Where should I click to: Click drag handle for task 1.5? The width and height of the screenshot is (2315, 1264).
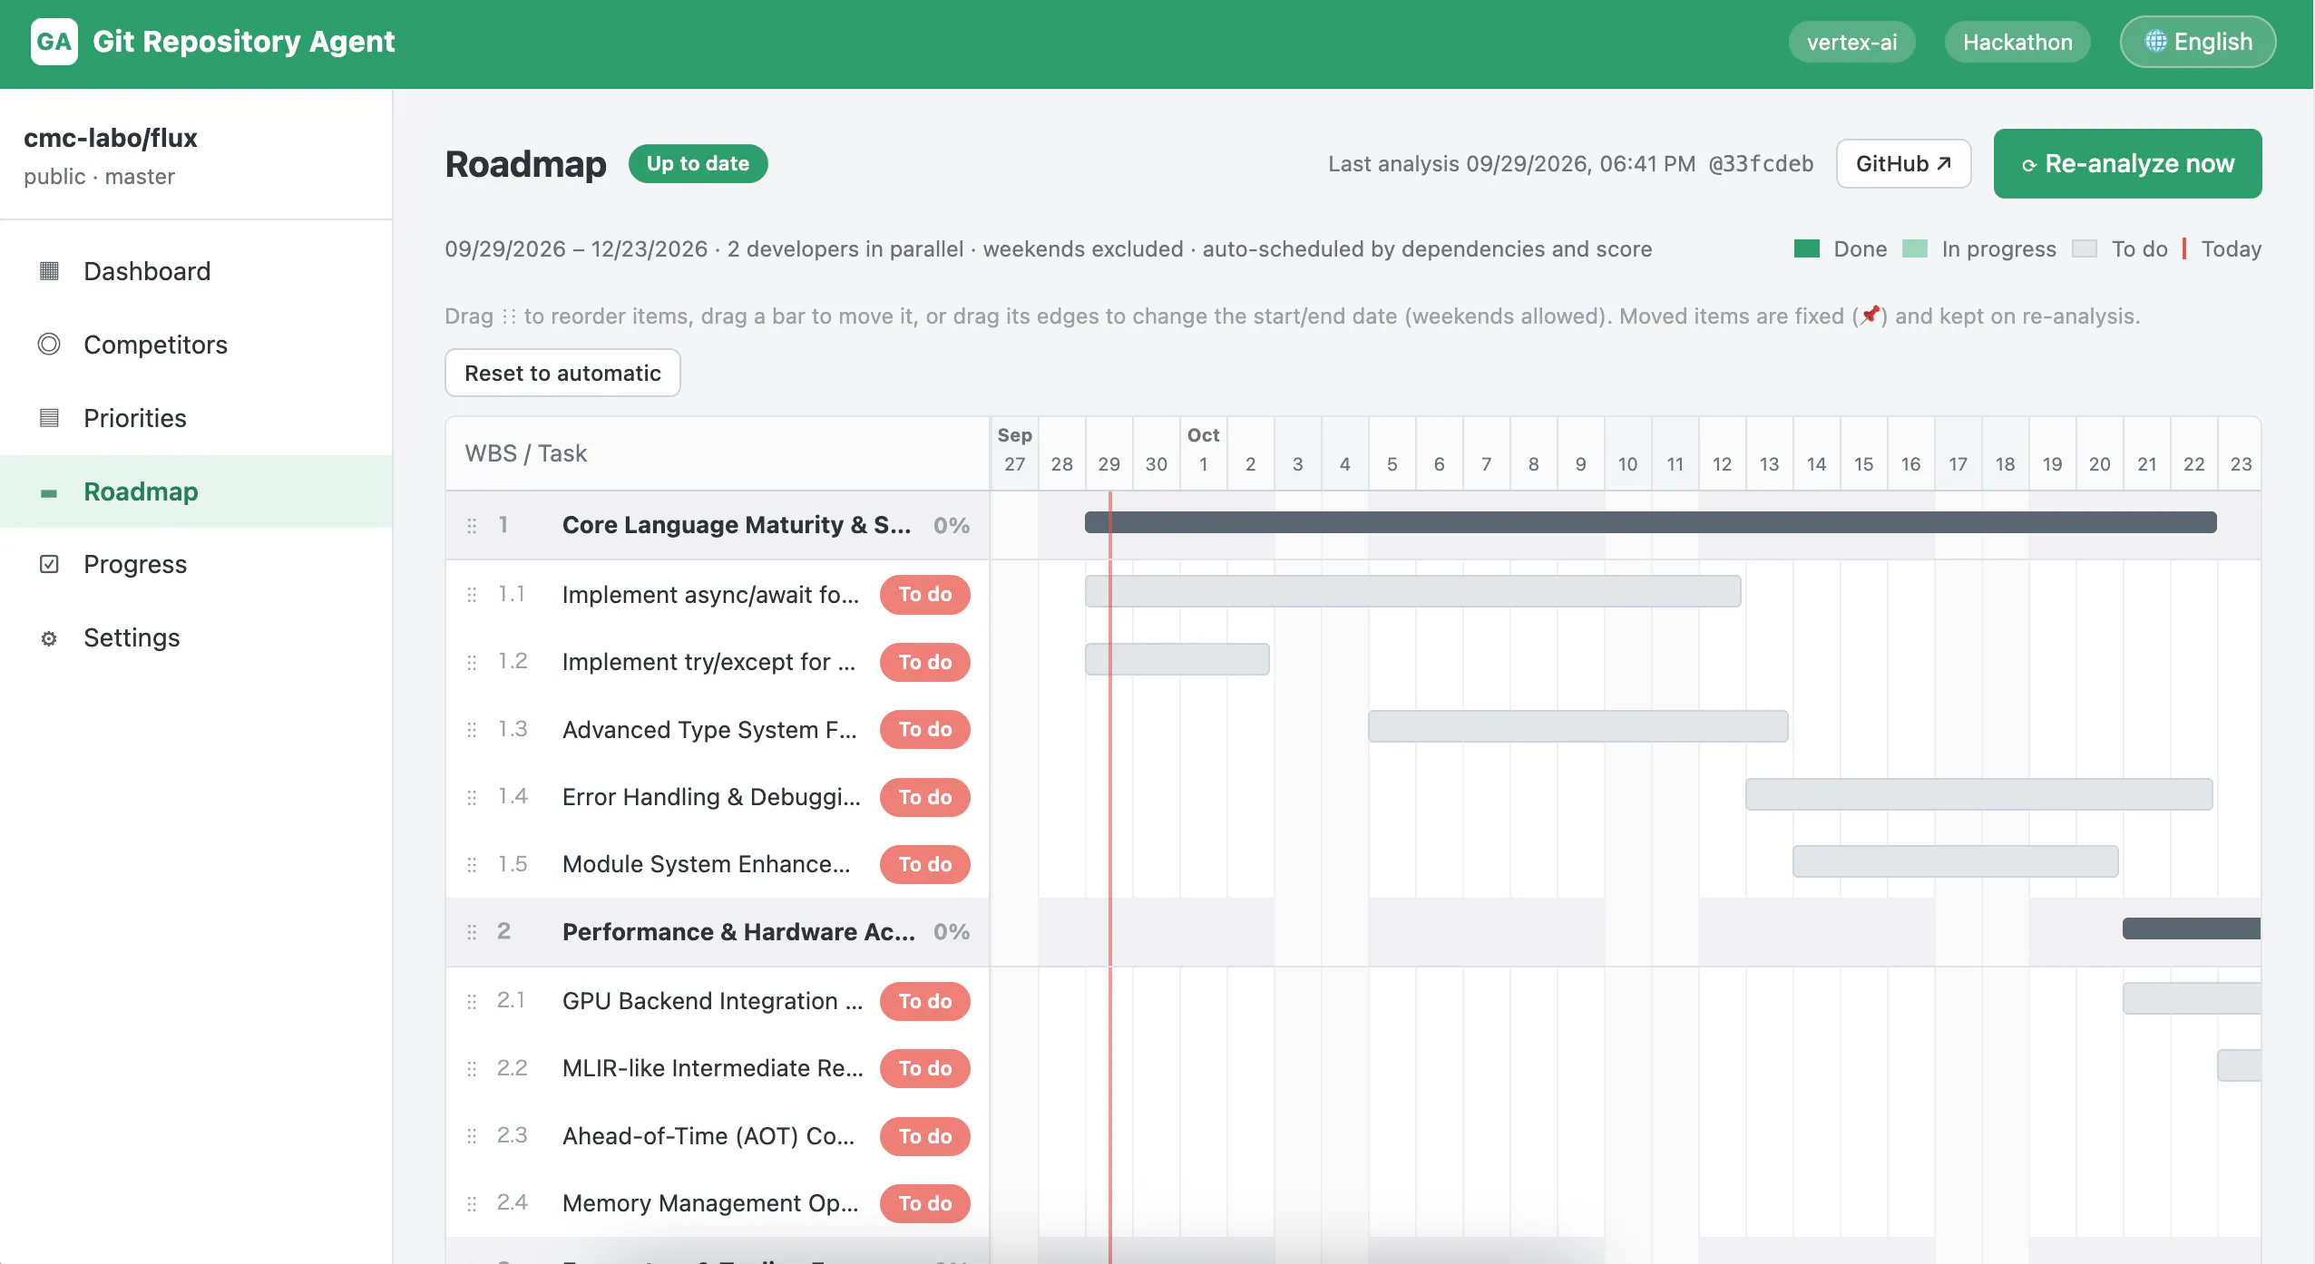click(x=472, y=865)
